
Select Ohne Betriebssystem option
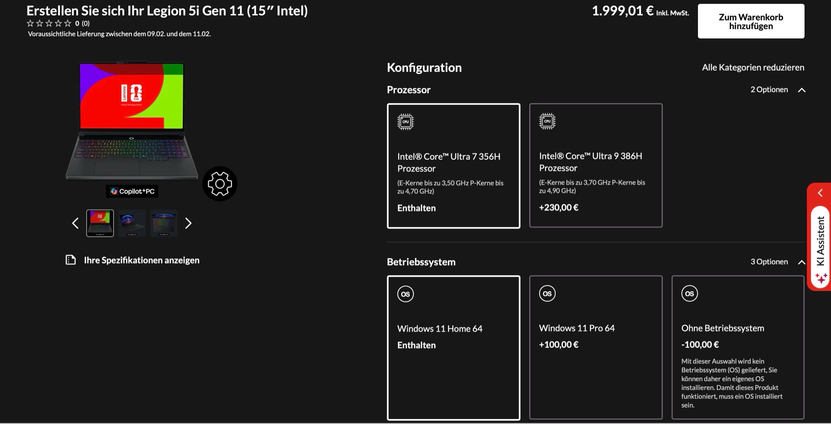coord(738,348)
